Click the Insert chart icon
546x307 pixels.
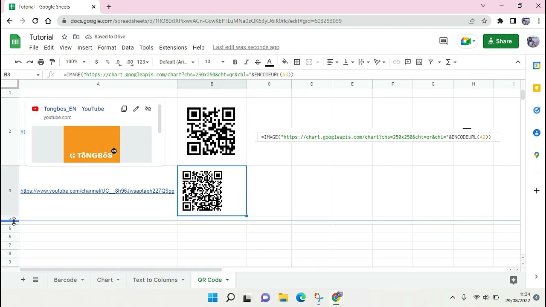[x=419, y=62]
